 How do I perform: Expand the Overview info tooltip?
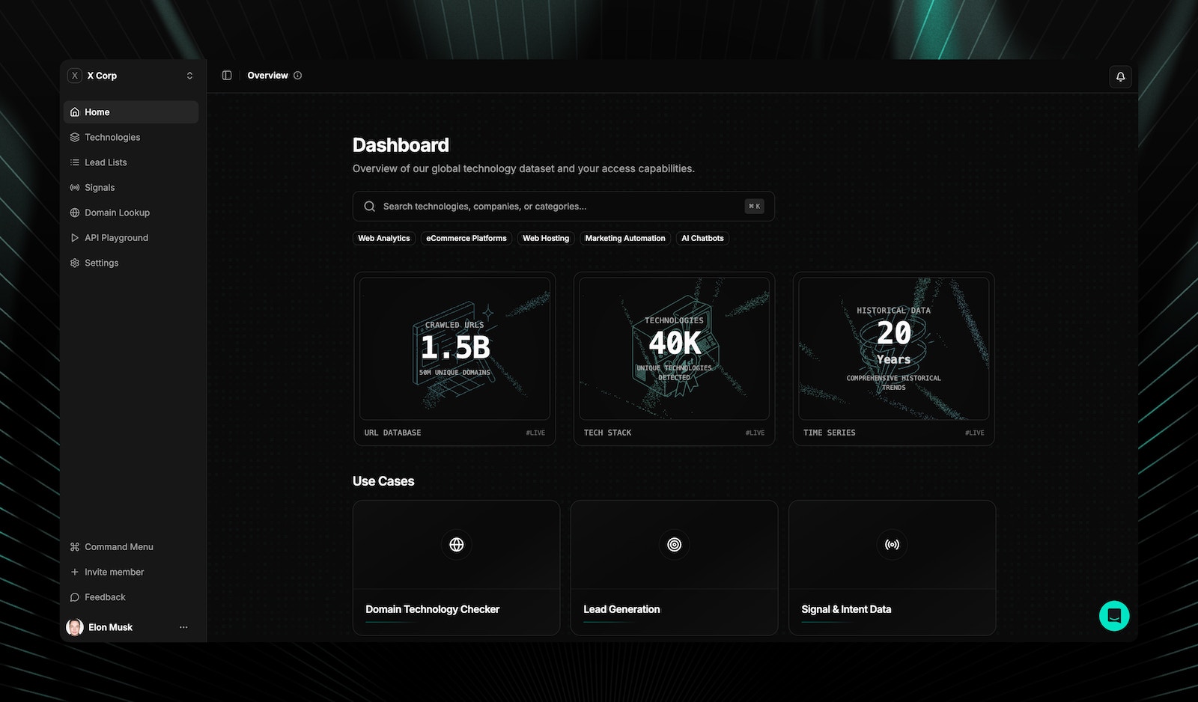click(x=297, y=75)
